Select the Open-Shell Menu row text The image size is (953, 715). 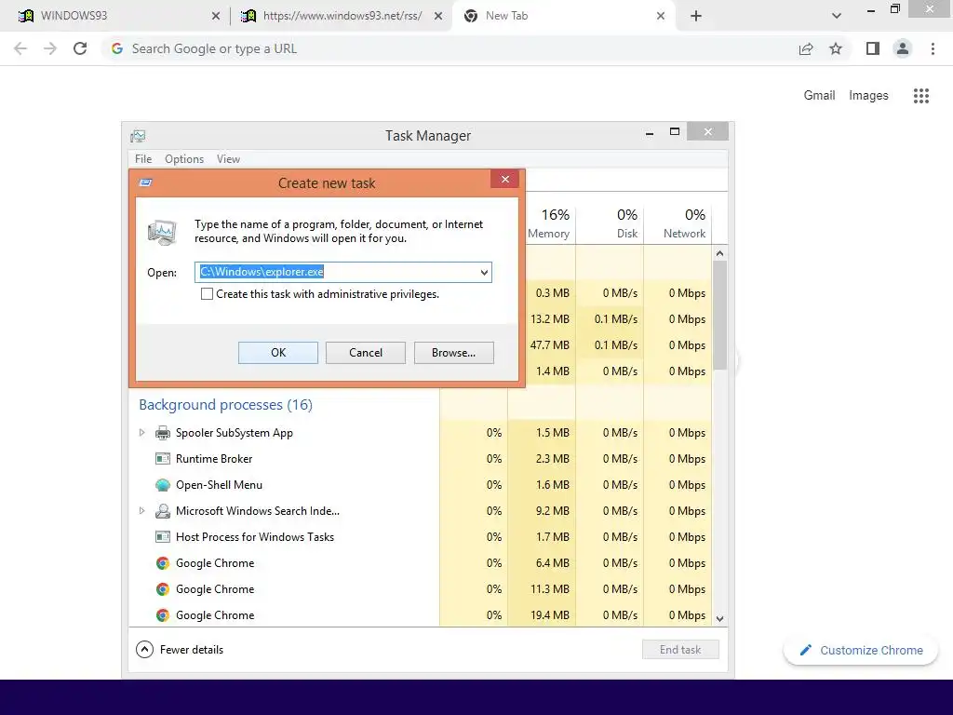pos(219,485)
